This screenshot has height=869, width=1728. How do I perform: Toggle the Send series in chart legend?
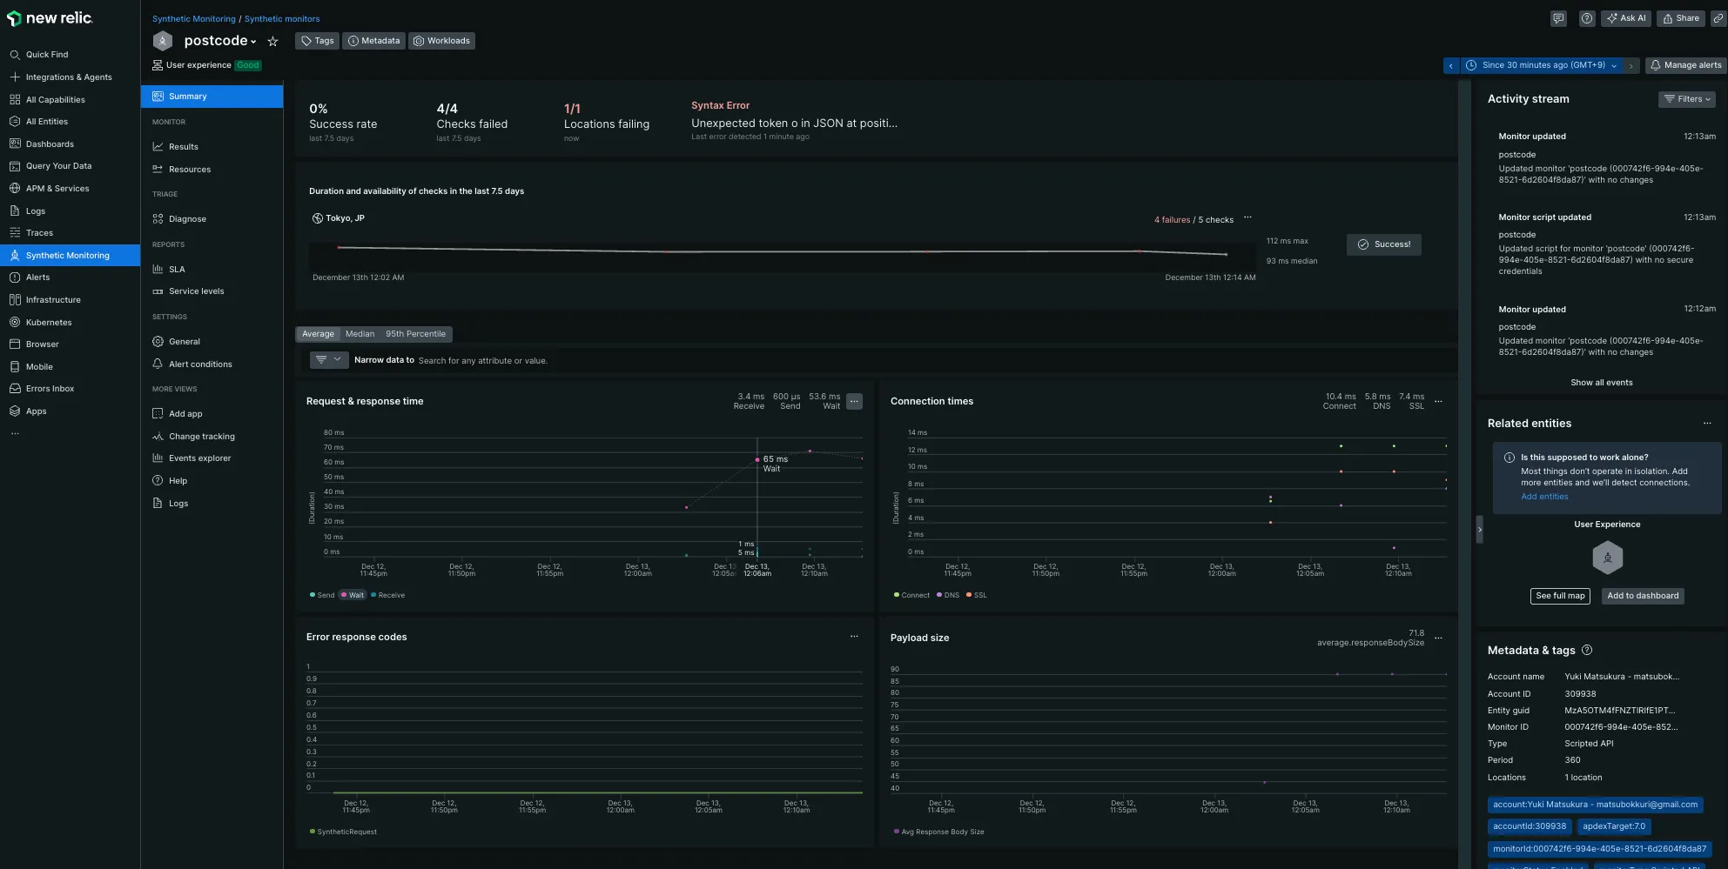(322, 596)
